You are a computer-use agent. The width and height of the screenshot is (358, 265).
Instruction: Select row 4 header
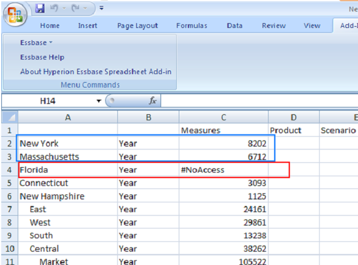[9, 170]
